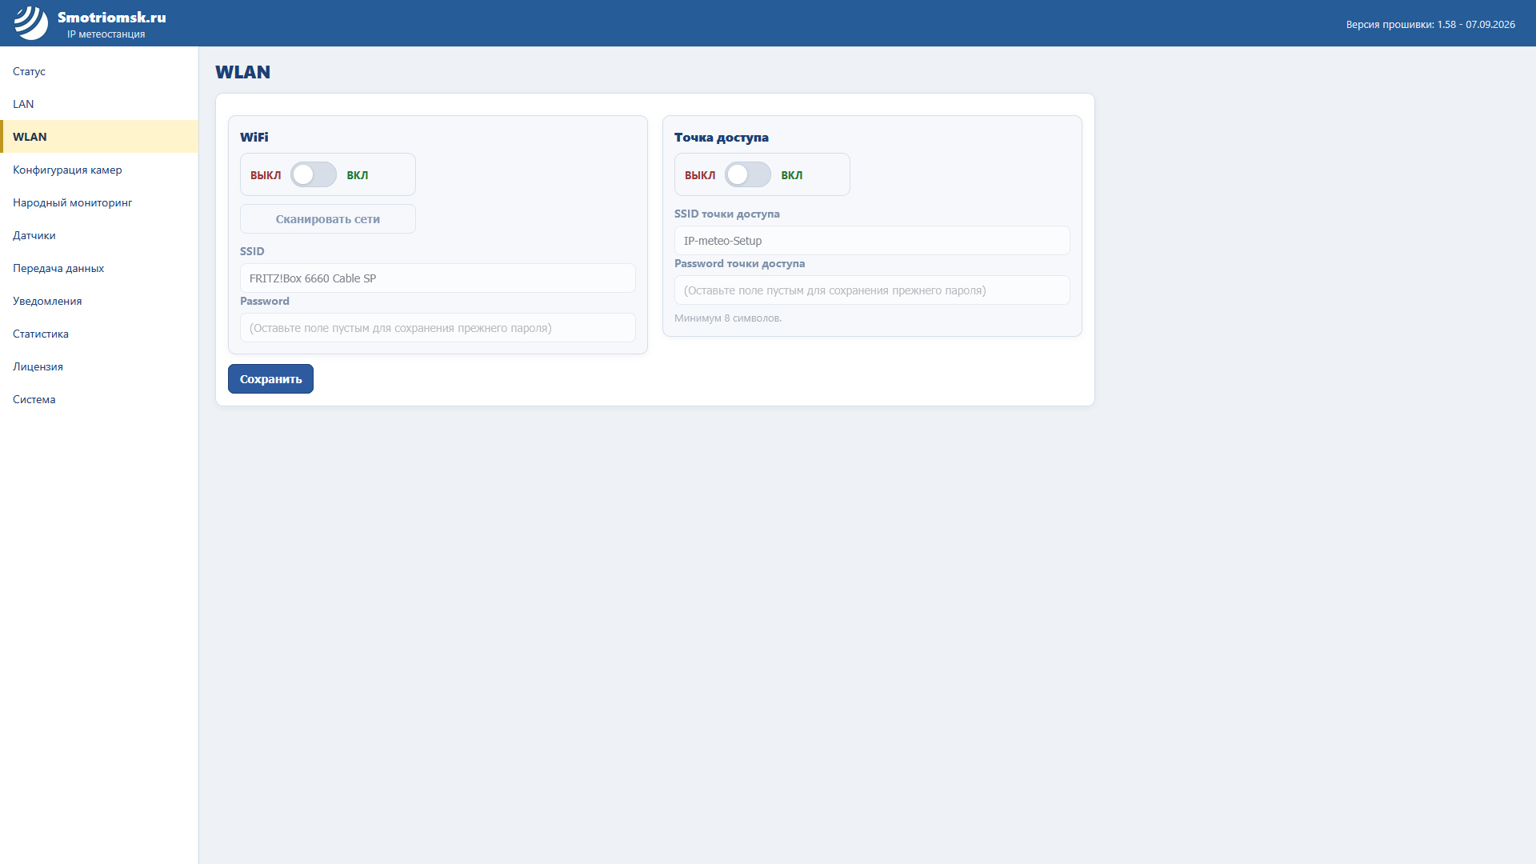The height and width of the screenshot is (864, 1536).
Task: Click the Сканировать сети button
Action: [328, 219]
